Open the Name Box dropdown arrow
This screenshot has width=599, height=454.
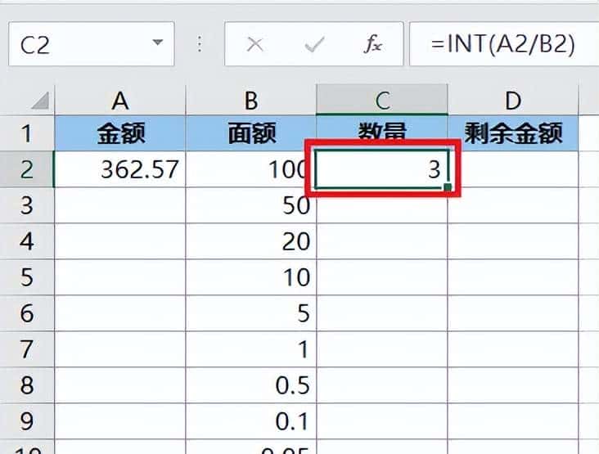(x=157, y=42)
